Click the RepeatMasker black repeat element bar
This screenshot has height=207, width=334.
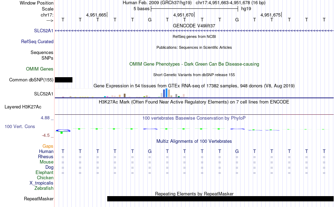point(220,199)
